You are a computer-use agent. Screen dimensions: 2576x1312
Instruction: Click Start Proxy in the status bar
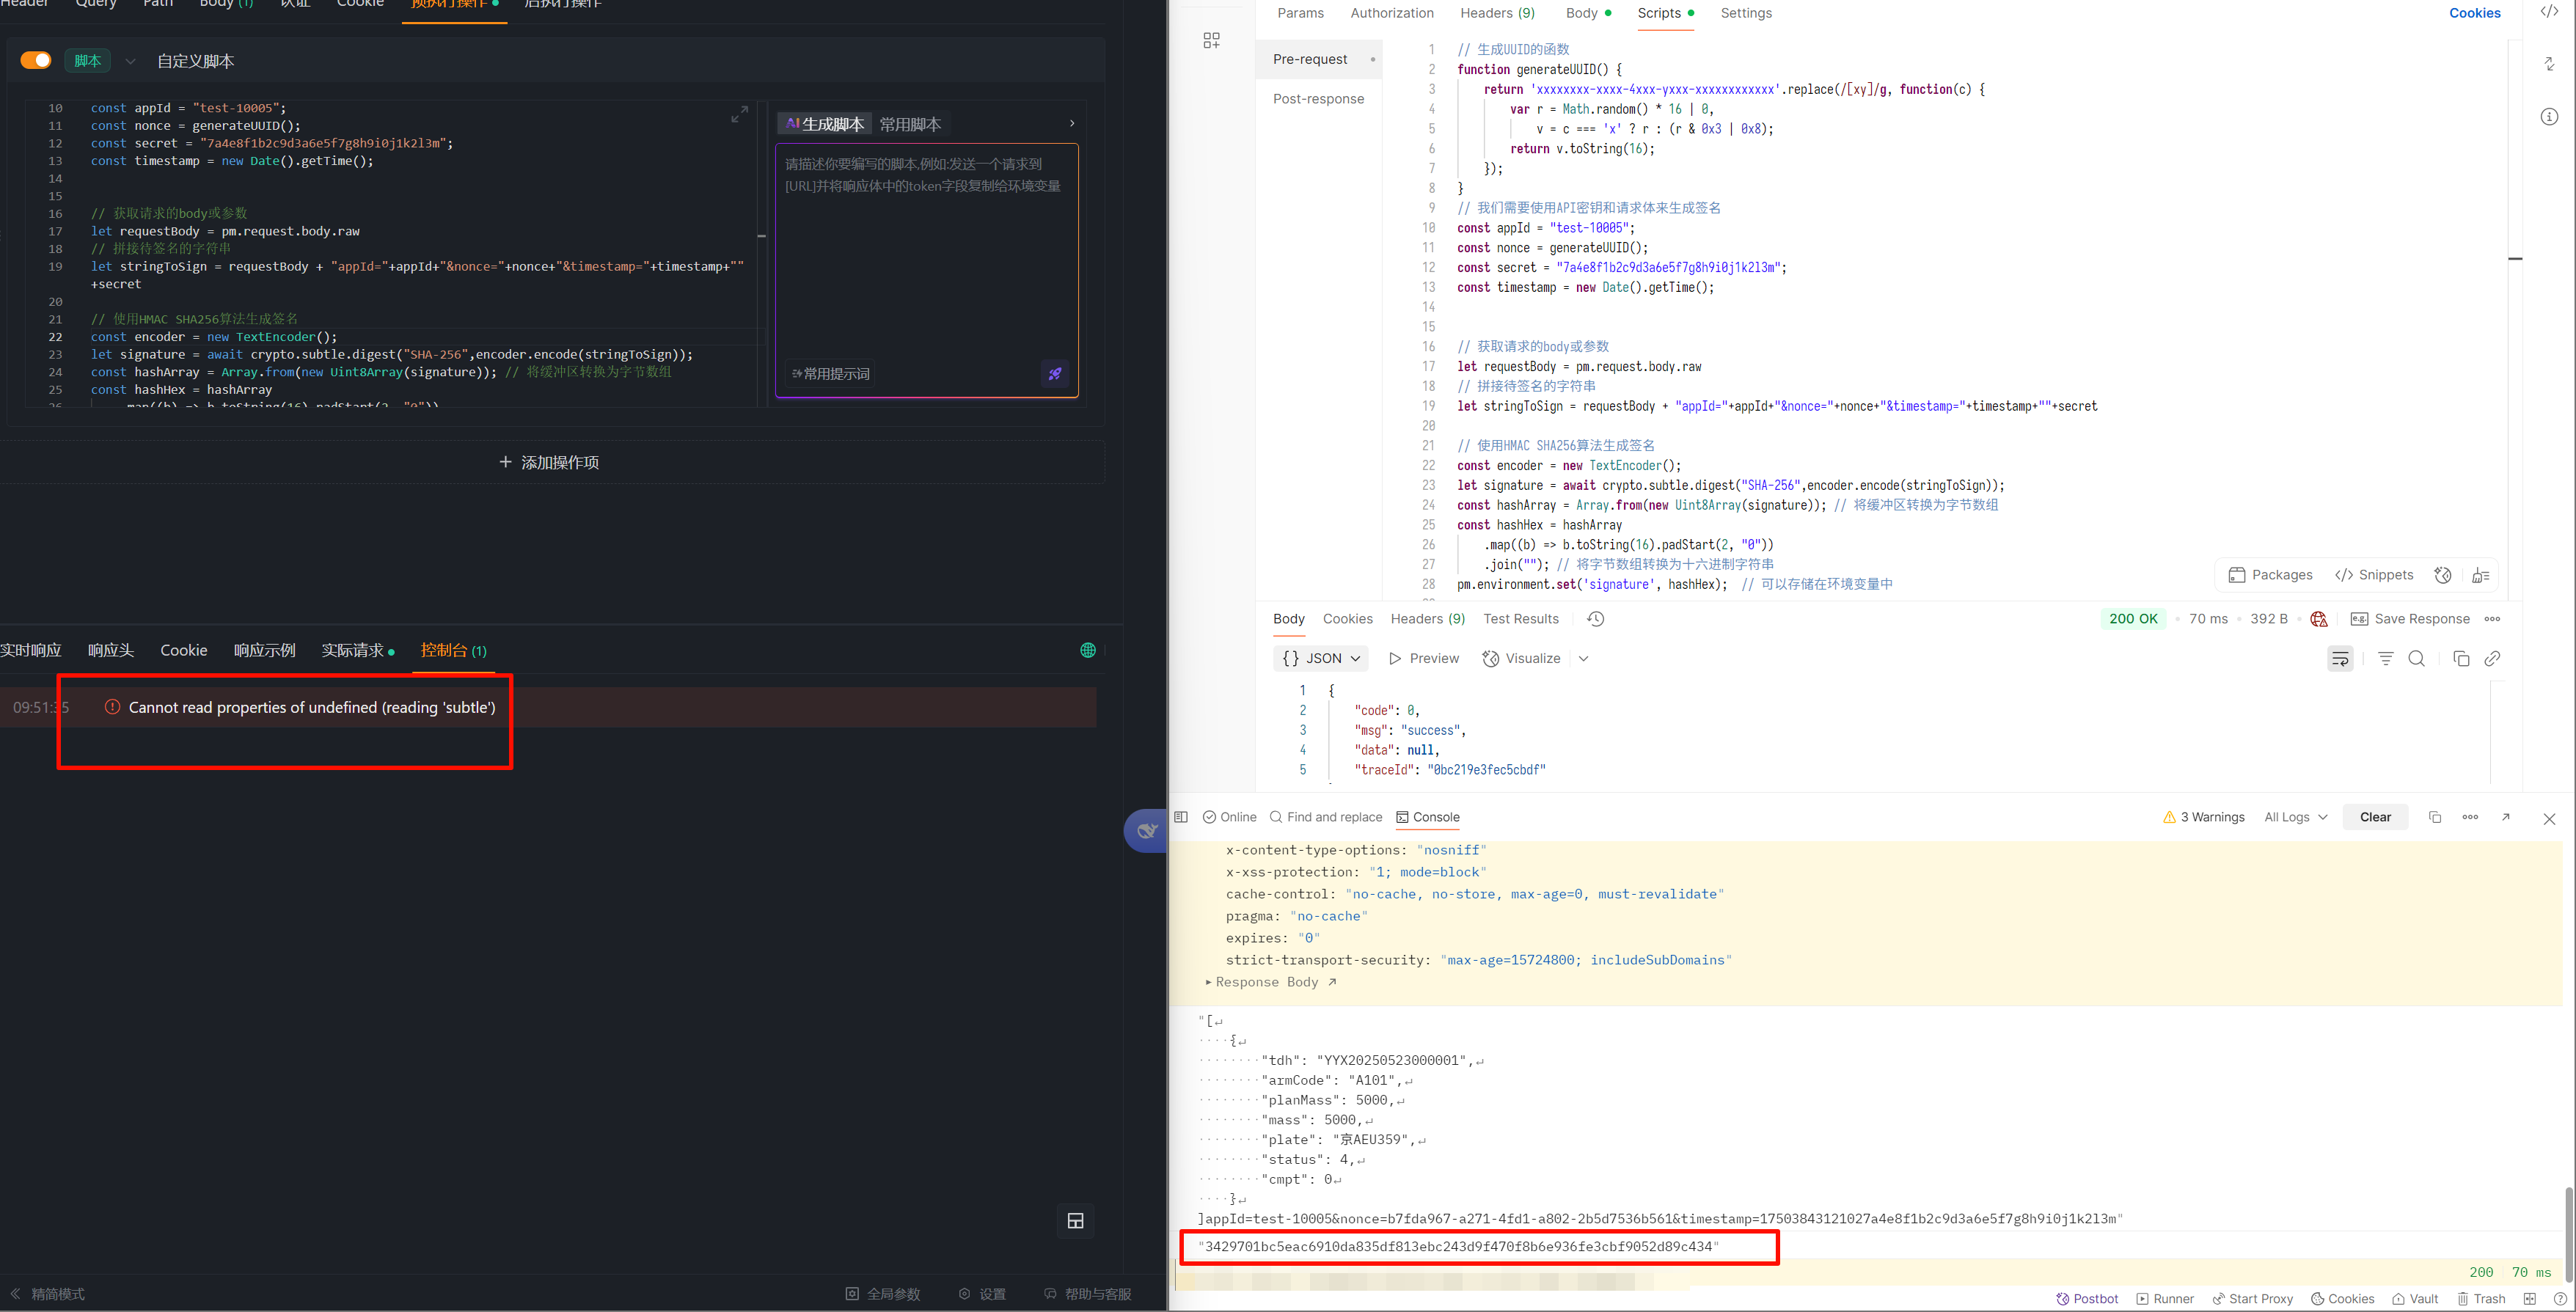[2252, 1299]
